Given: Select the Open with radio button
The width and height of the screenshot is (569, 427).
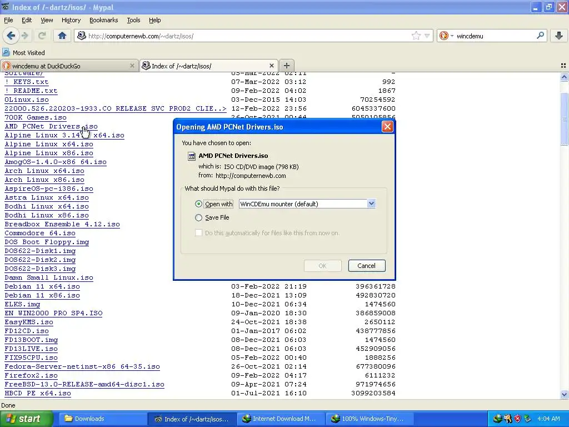Looking at the screenshot, I should tap(198, 203).
